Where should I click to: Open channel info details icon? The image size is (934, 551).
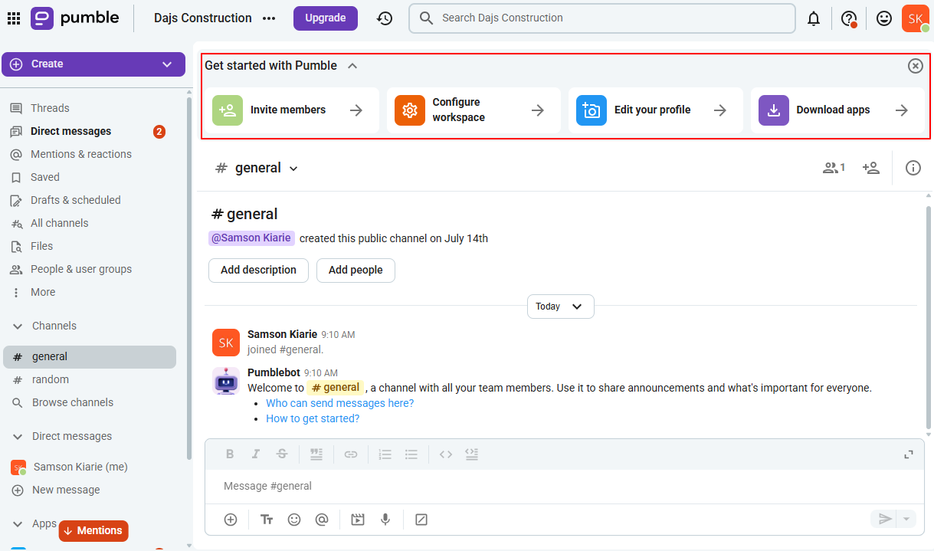[x=913, y=168]
